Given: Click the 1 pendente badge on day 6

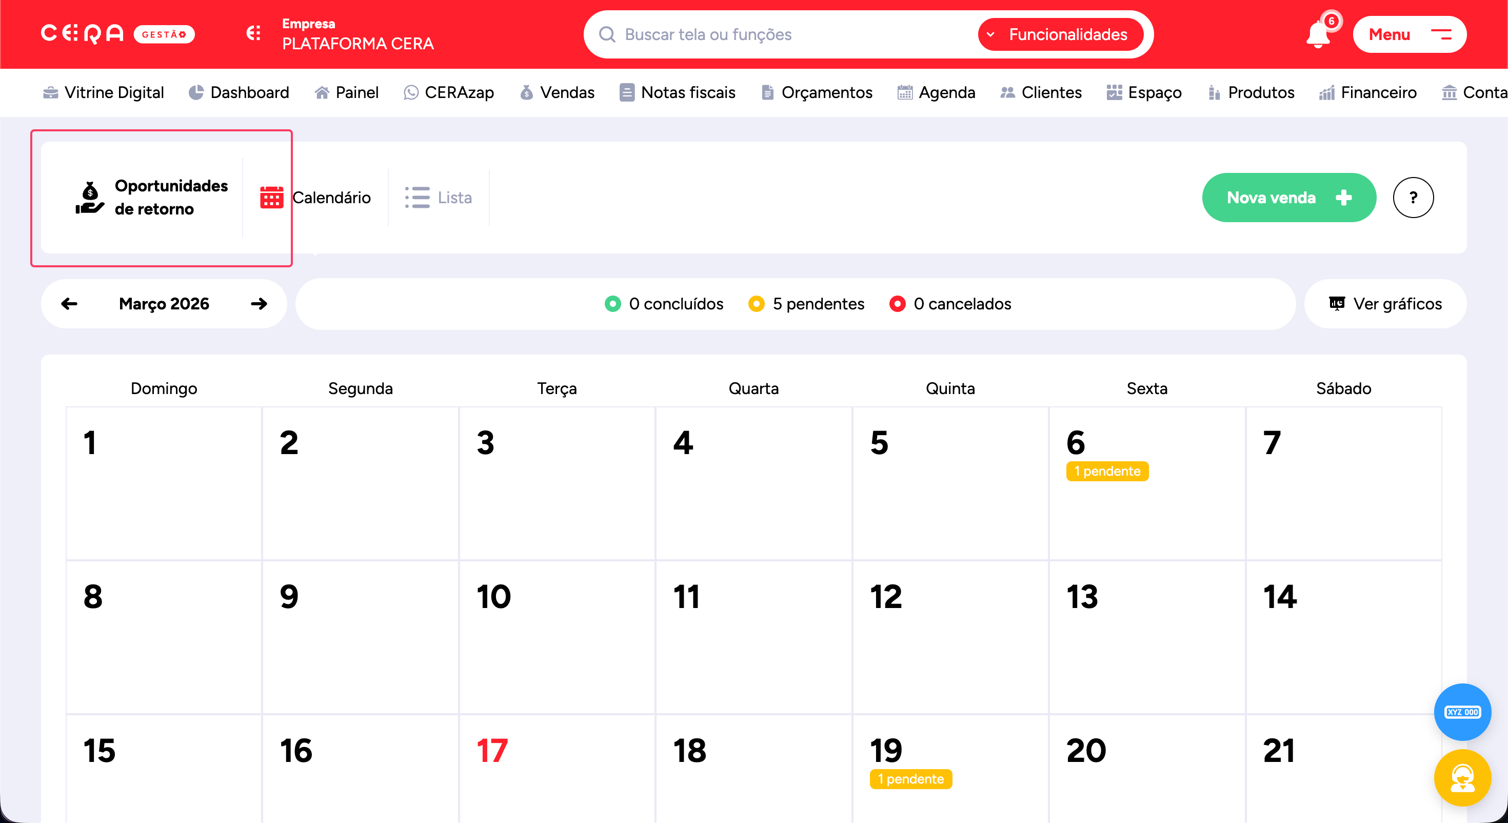Looking at the screenshot, I should [x=1106, y=471].
